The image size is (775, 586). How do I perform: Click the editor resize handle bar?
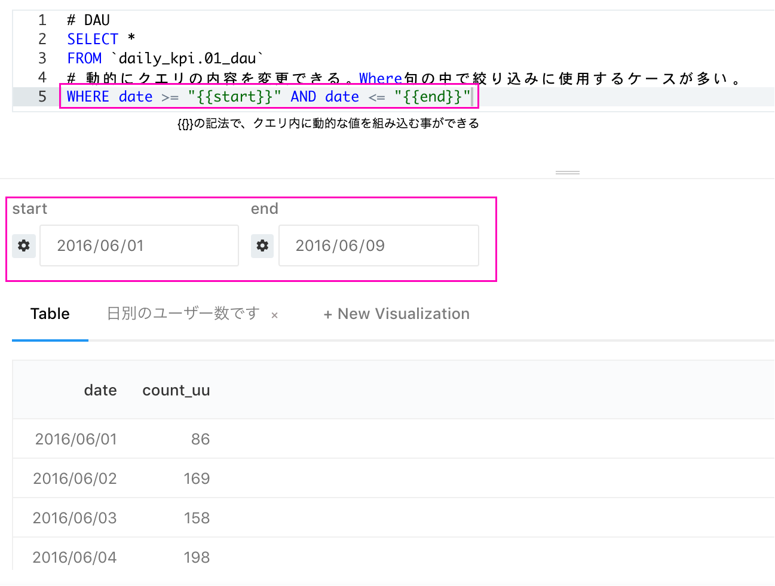[567, 173]
